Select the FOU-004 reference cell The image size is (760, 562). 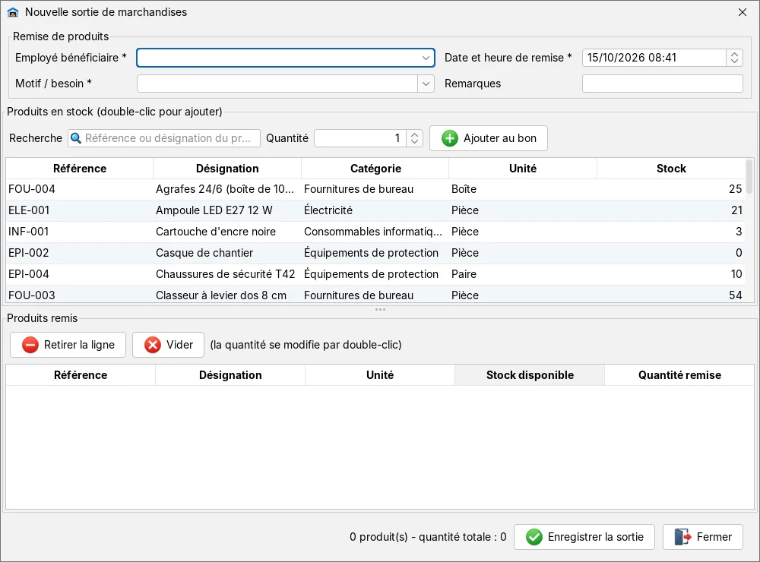(x=80, y=189)
